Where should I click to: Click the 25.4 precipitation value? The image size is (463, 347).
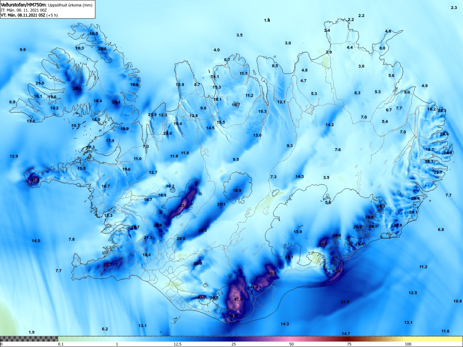pyautogui.click(x=116, y=102)
